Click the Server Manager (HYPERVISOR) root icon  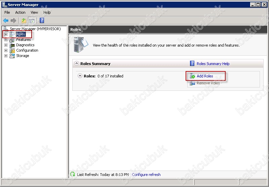coord(6,28)
